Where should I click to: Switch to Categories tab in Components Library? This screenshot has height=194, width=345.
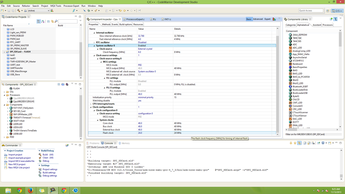(290, 25)
